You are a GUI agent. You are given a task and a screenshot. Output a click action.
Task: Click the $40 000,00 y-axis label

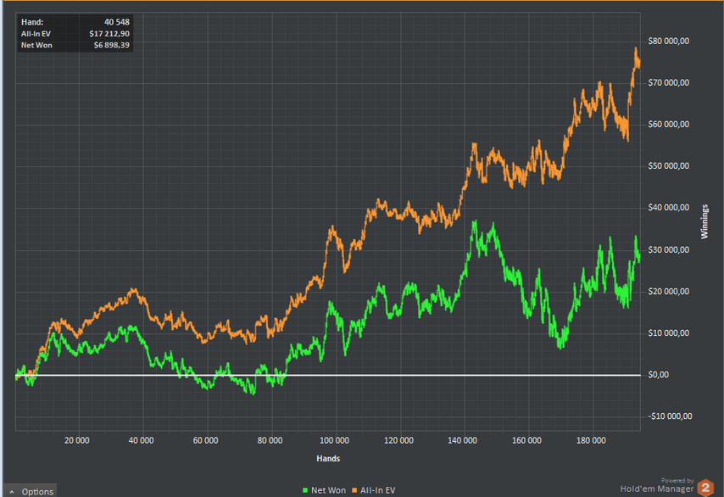tap(670, 208)
